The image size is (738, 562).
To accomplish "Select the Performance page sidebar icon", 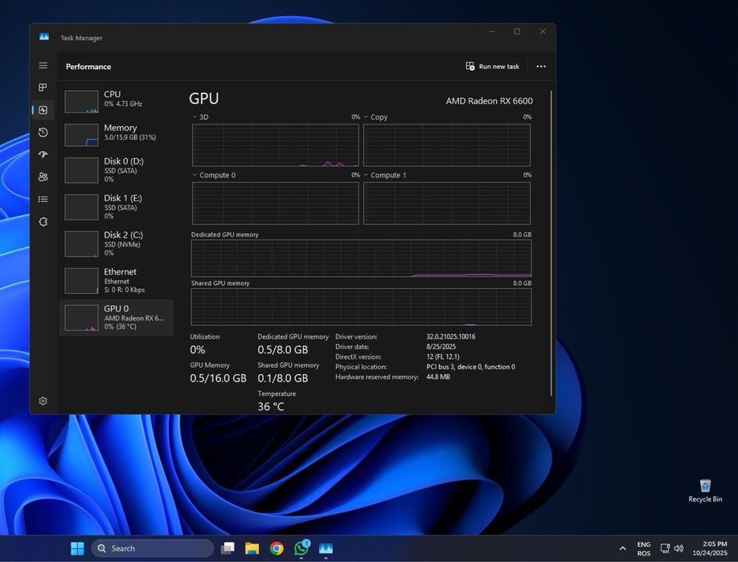I will point(43,110).
